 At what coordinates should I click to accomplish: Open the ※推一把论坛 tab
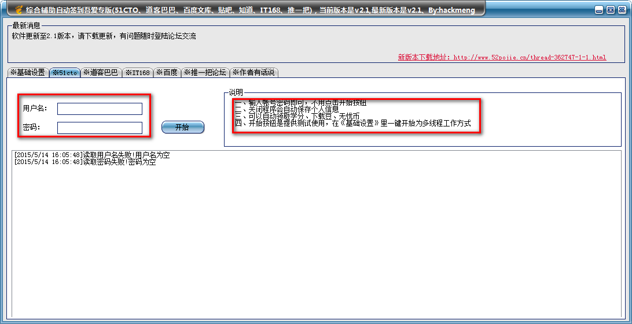[x=205, y=72]
